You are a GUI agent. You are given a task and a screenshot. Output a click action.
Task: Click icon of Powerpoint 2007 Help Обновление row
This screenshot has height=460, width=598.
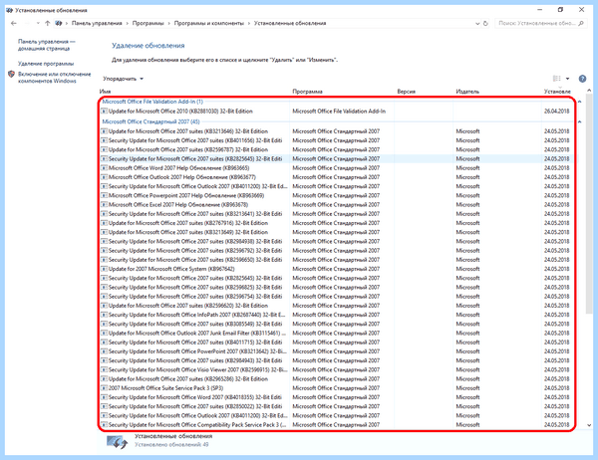point(104,195)
